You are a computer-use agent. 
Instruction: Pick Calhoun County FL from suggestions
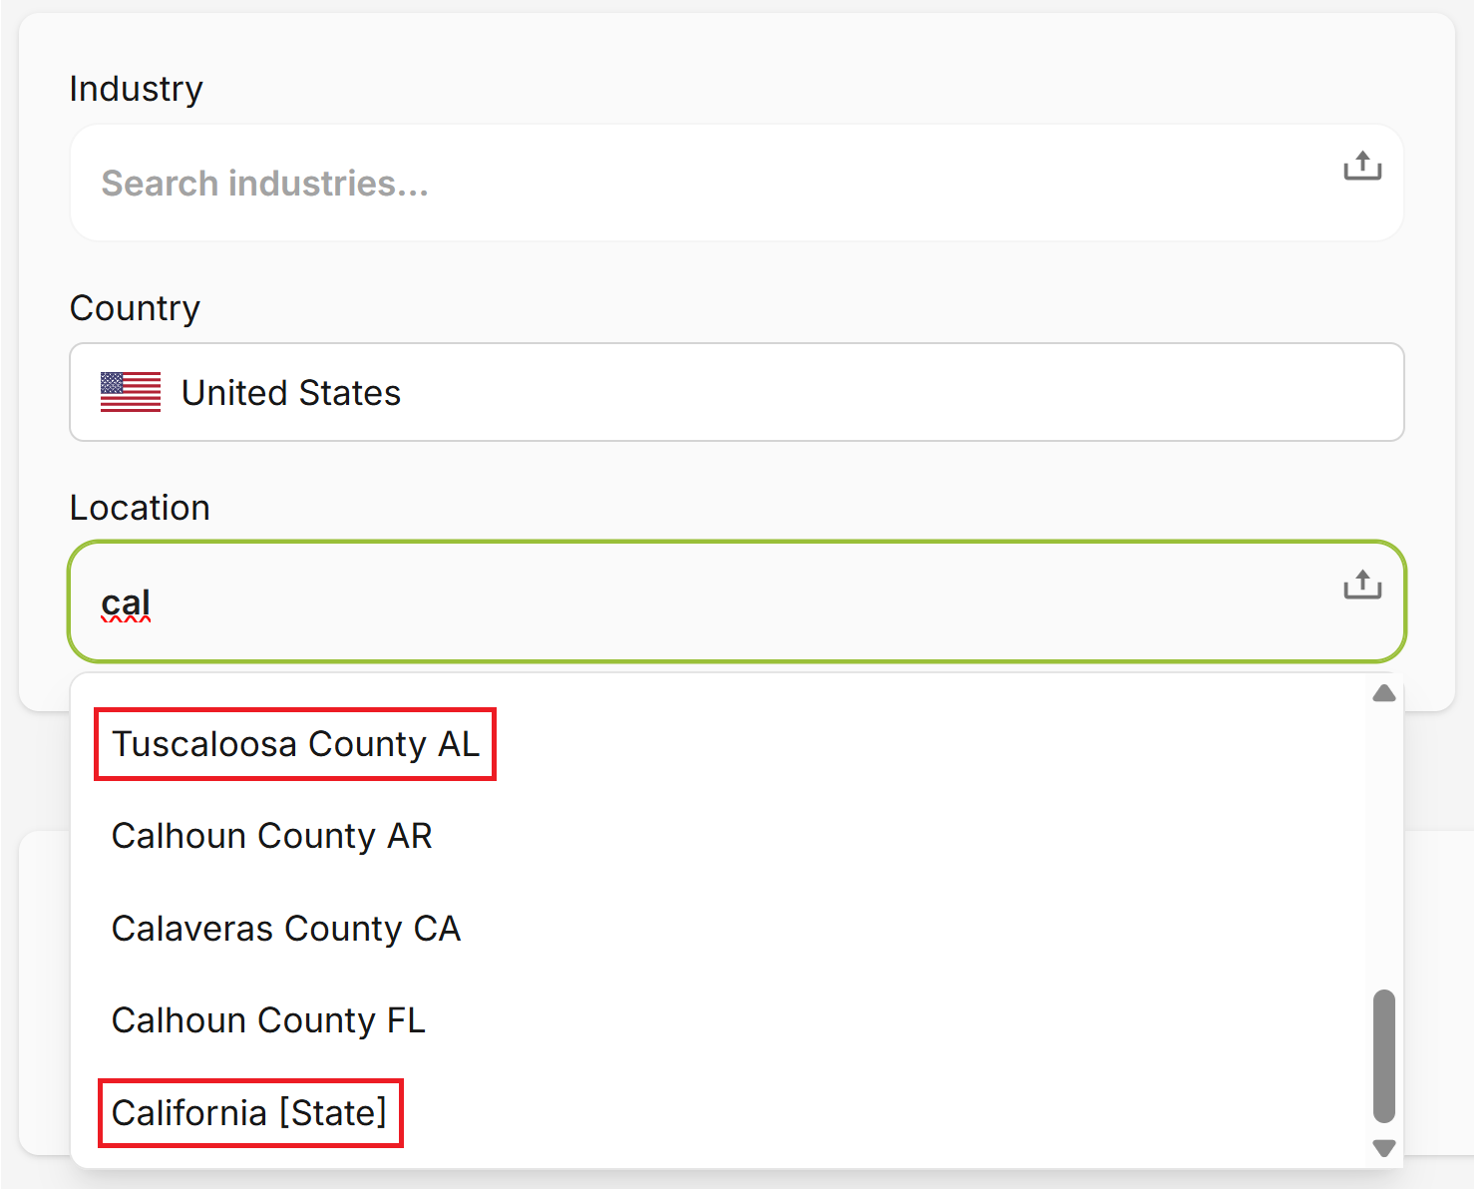[x=268, y=1020]
